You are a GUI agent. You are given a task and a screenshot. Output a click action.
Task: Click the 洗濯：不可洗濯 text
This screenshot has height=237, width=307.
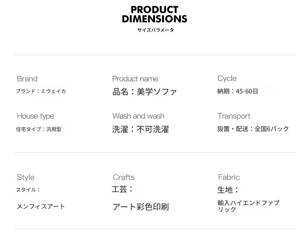coord(141,130)
